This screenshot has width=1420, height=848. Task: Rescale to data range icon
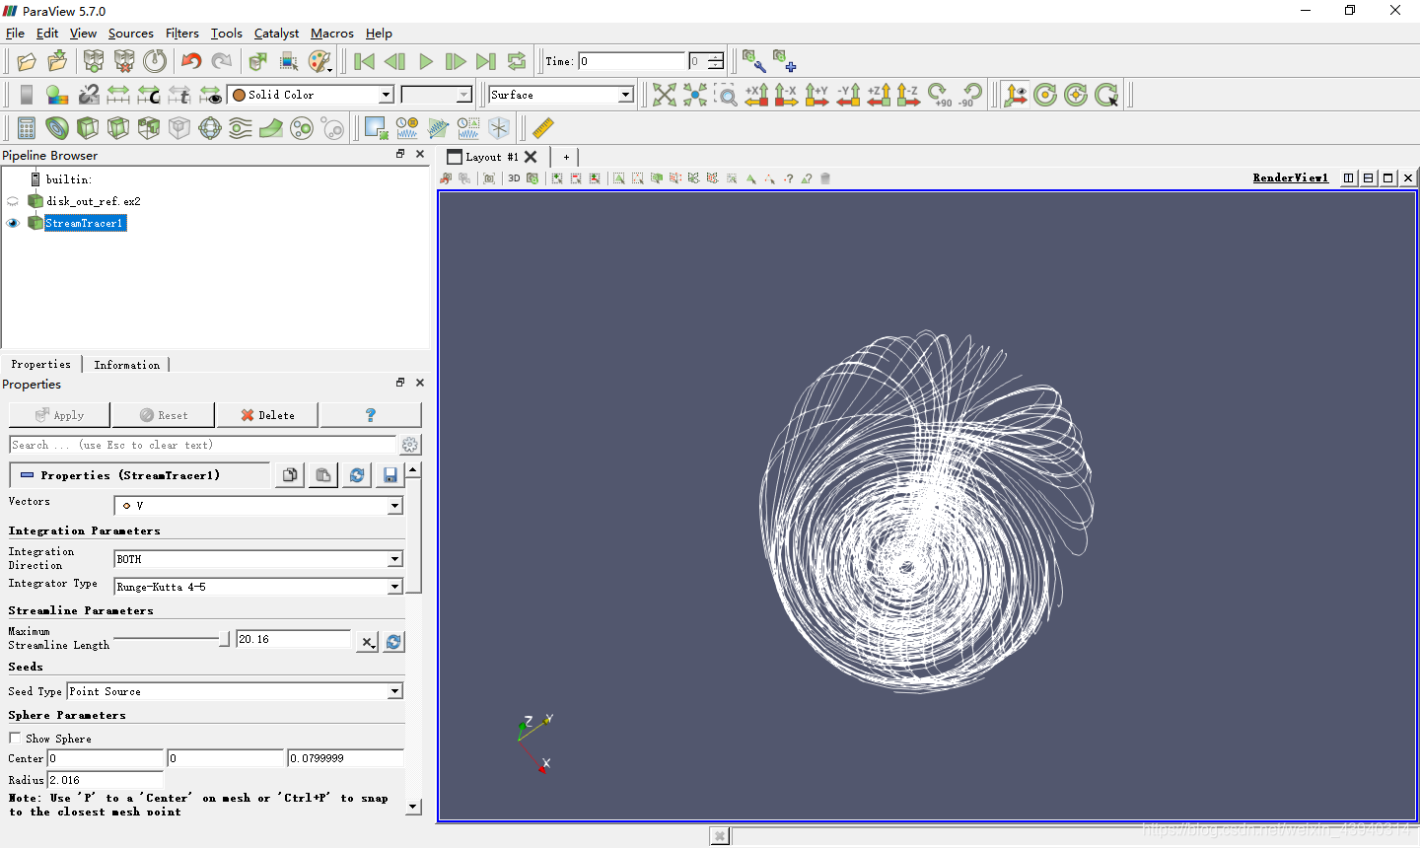[118, 95]
